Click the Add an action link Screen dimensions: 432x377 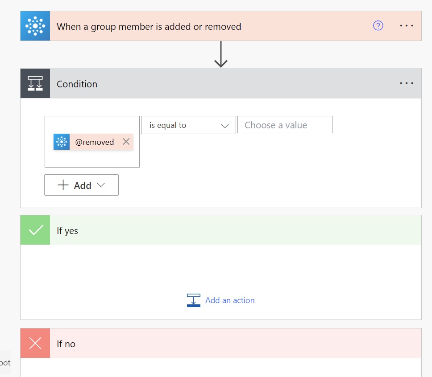pos(230,300)
